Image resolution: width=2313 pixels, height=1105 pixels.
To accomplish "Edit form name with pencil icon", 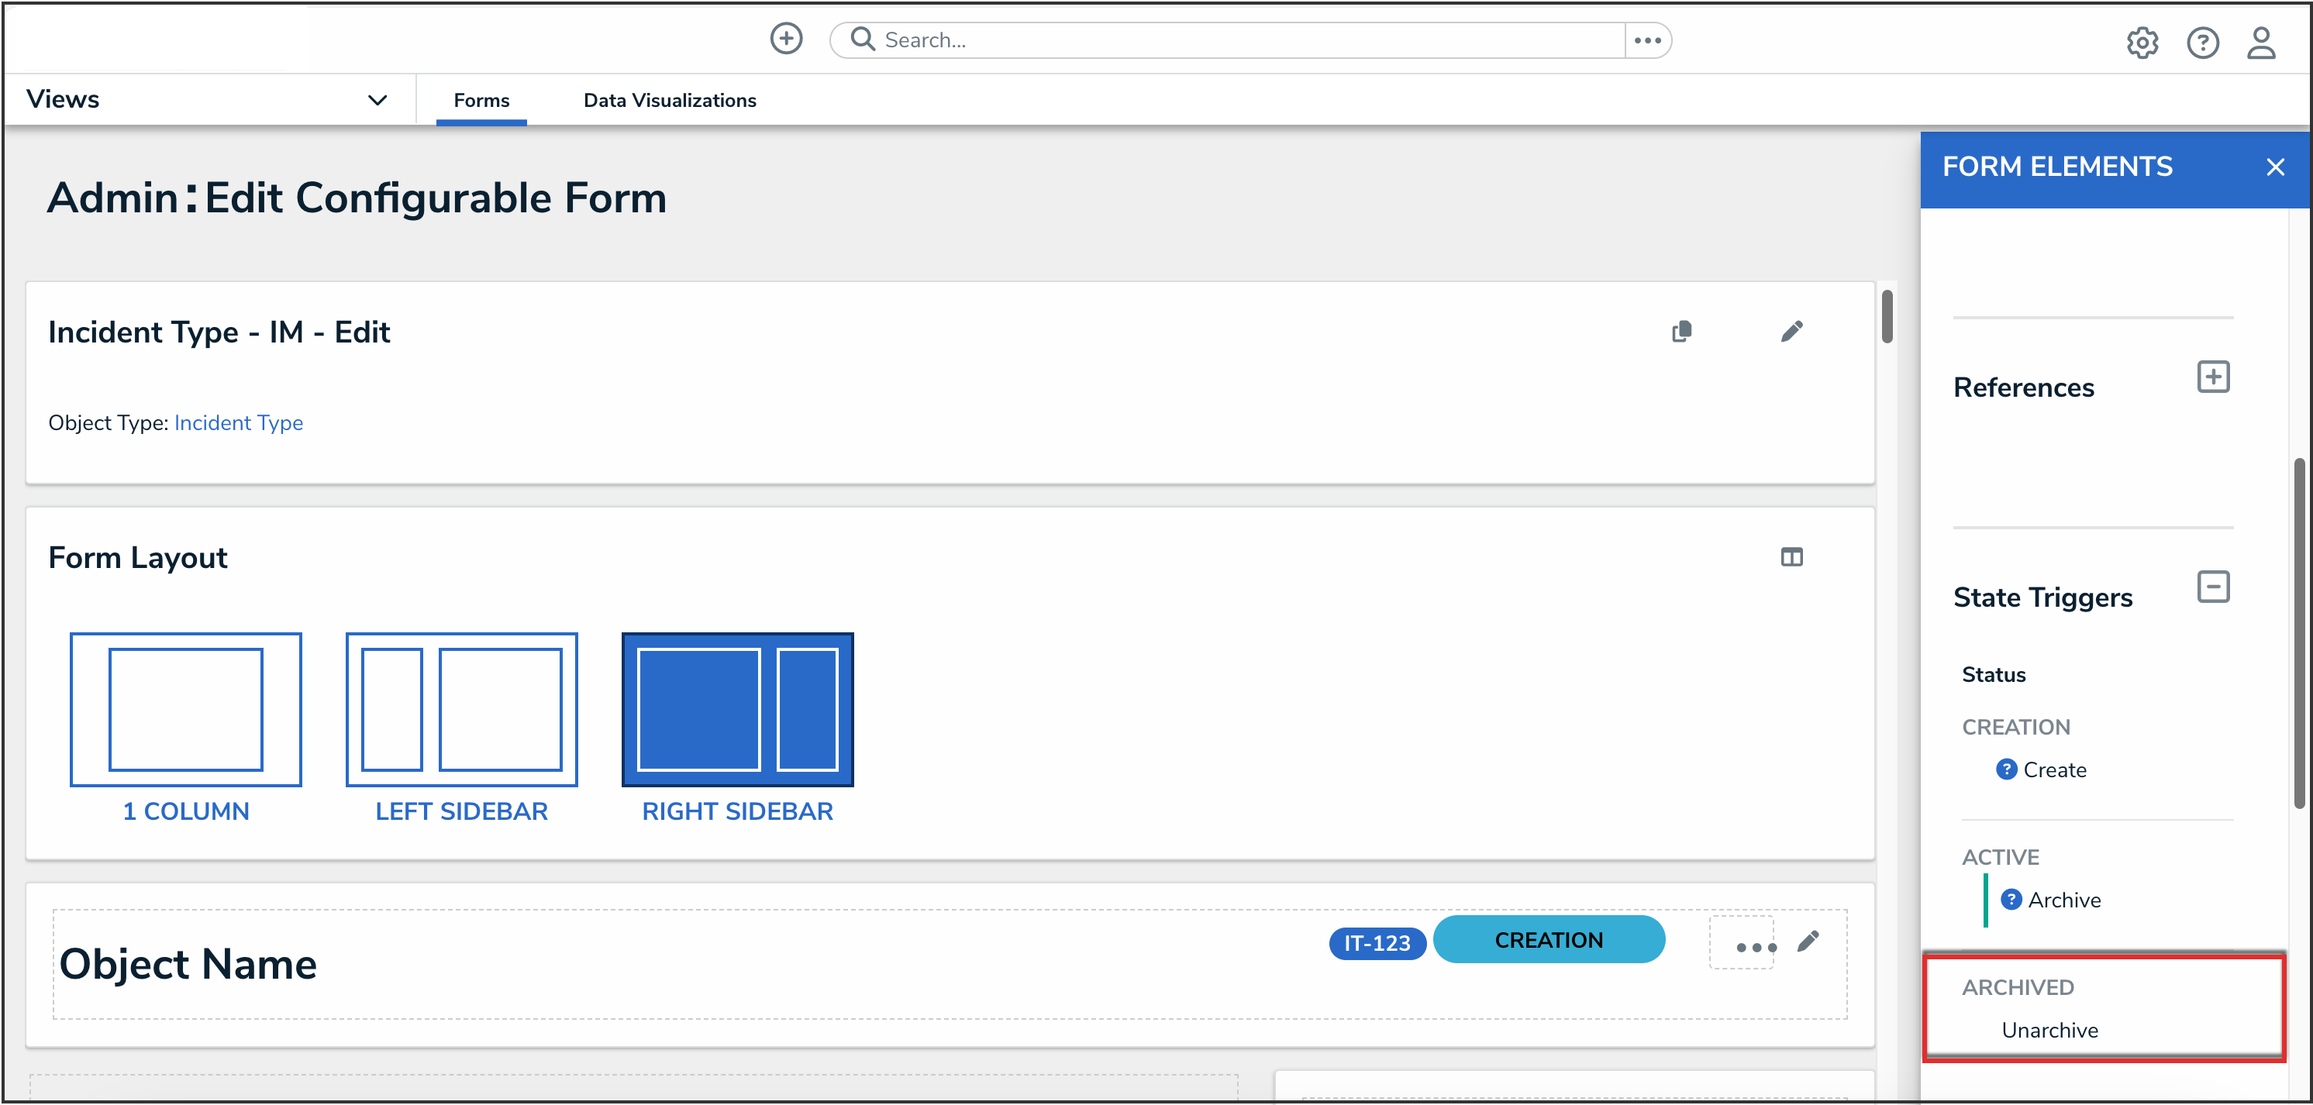I will (x=1791, y=332).
